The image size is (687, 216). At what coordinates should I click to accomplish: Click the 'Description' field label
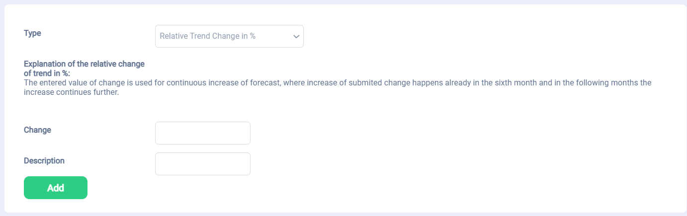[x=44, y=161]
